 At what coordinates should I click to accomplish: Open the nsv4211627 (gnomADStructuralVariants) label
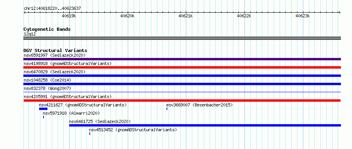click(83, 105)
